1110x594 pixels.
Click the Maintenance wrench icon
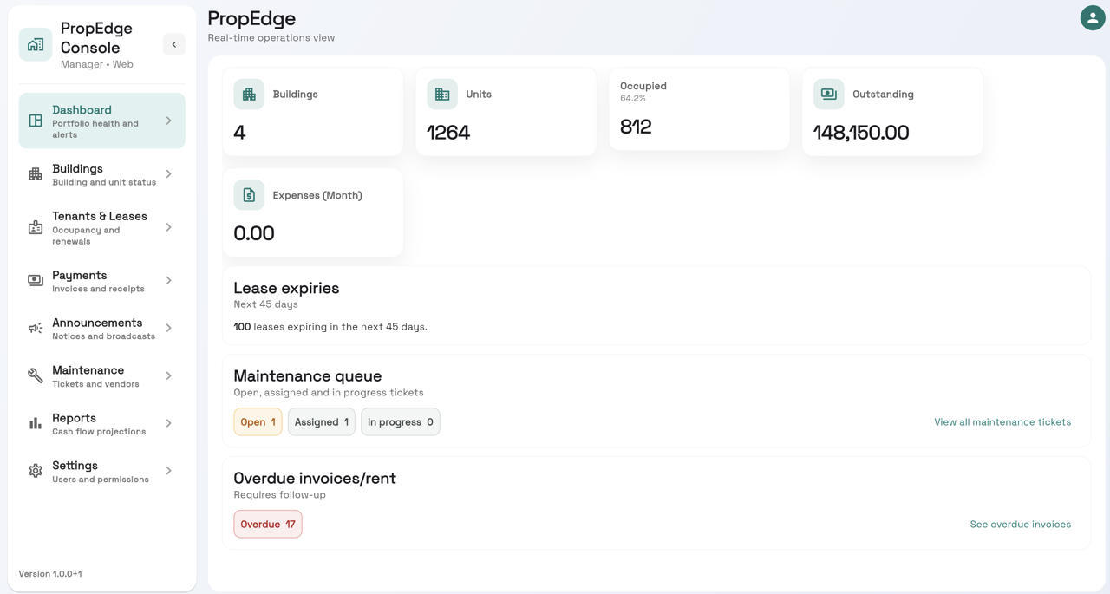(35, 375)
